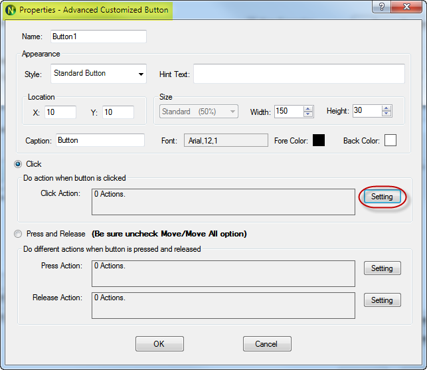Click the Width value field showing 150
This screenshot has width=427, height=370.
click(289, 112)
